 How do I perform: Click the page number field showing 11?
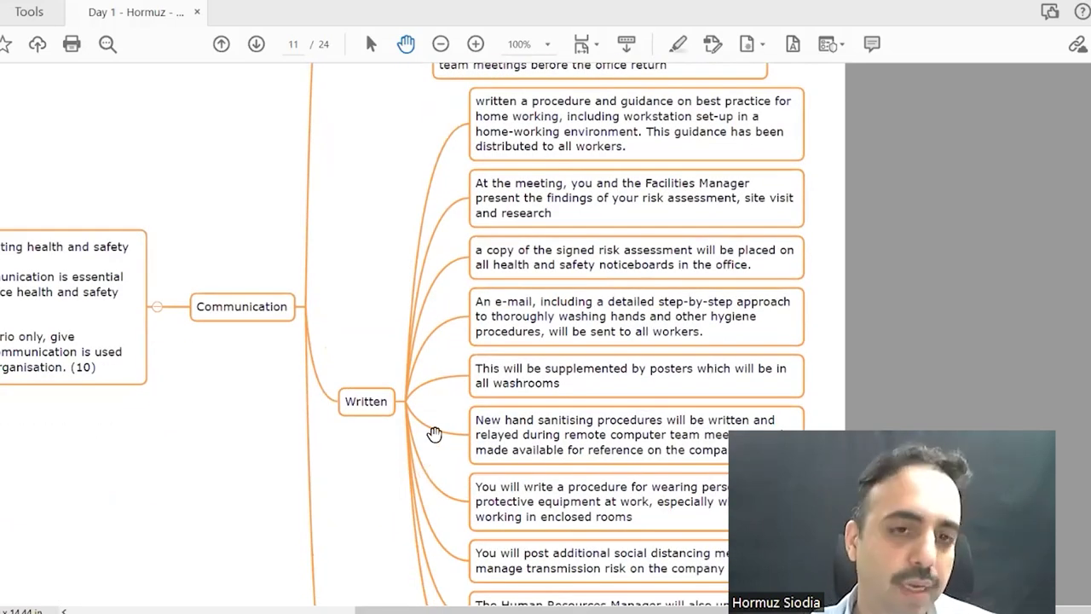click(292, 44)
